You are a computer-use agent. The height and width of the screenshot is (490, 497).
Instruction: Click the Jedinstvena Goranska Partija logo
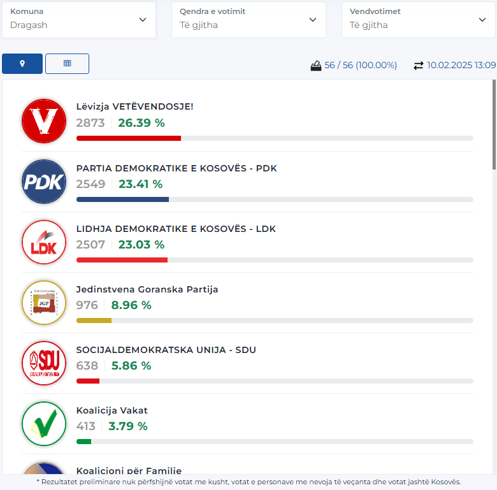click(x=44, y=303)
